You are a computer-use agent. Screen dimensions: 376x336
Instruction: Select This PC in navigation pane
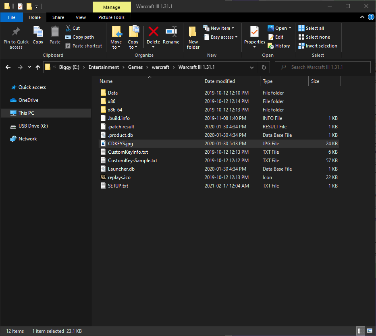click(46, 113)
